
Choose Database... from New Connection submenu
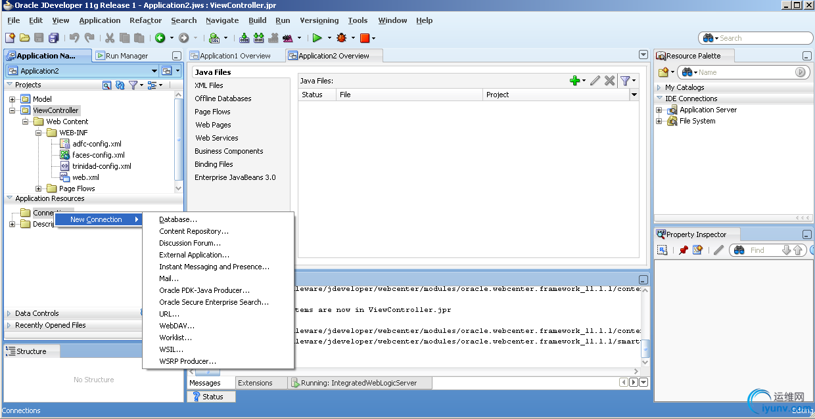[x=218, y=219]
